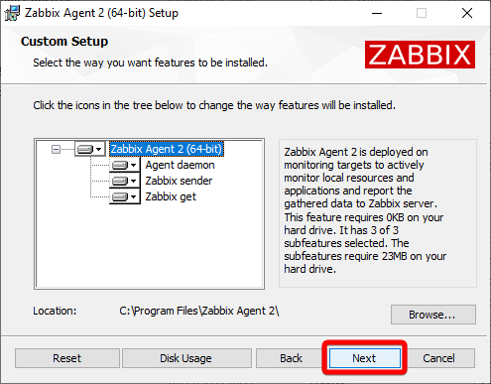Select the Agent daemon feature label
Viewport: 491px width, 384px height.
[x=180, y=165]
